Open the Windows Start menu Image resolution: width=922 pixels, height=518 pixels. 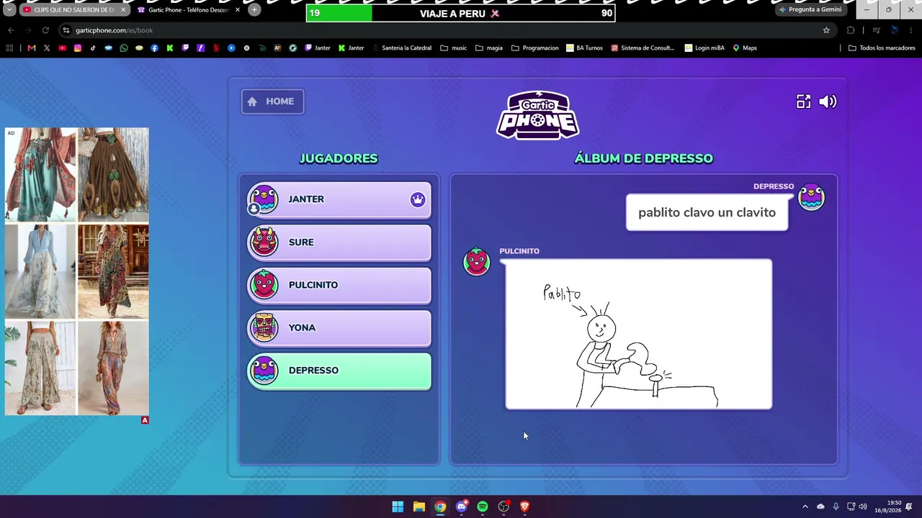point(398,506)
